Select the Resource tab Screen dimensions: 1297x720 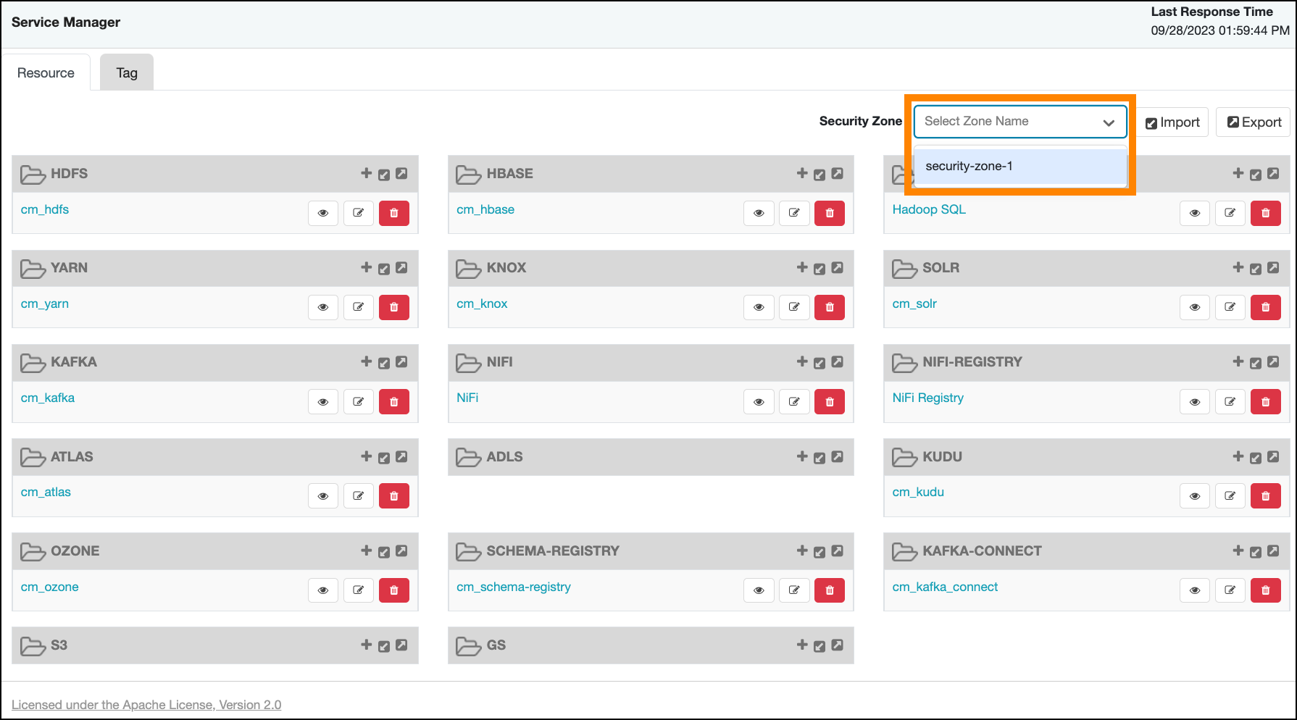(x=46, y=73)
